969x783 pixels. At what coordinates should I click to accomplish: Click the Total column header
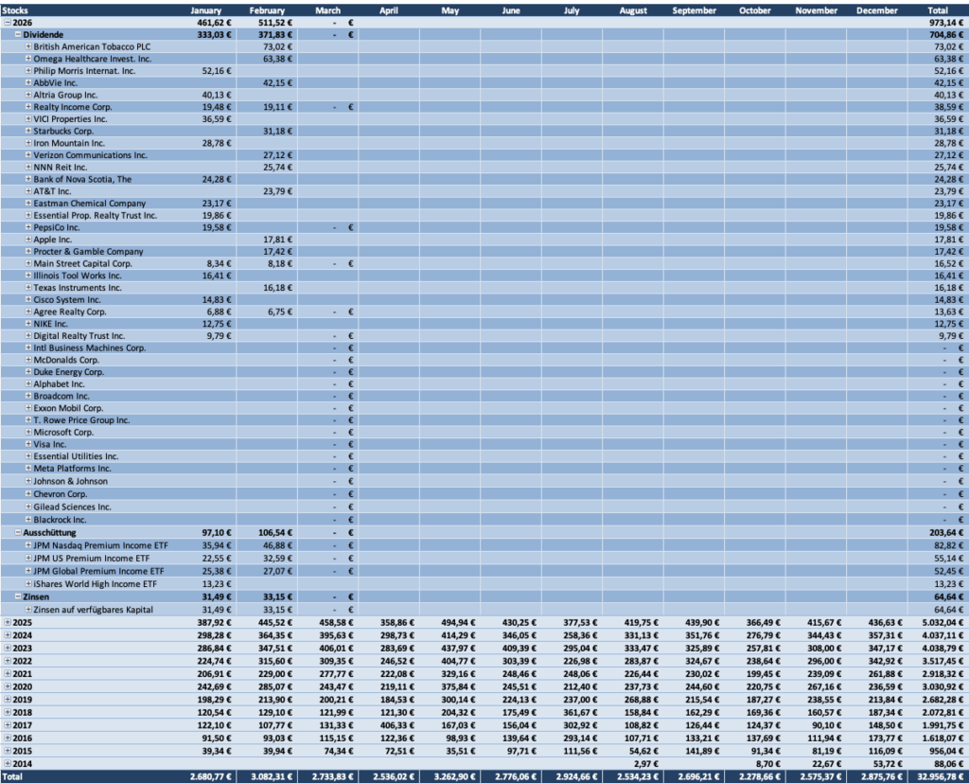pos(936,9)
